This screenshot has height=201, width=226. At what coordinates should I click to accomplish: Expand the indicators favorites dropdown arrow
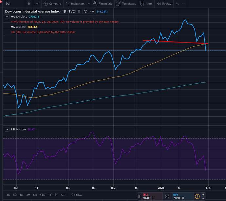89,4
